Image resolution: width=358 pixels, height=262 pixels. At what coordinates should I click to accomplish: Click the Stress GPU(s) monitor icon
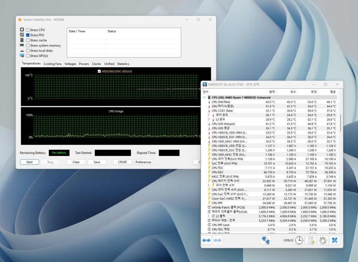pyautogui.click(x=22, y=56)
